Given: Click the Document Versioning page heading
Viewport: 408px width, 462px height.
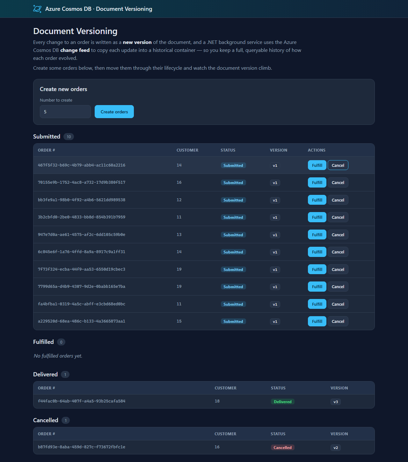Looking at the screenshot, I should click(75, 31).
